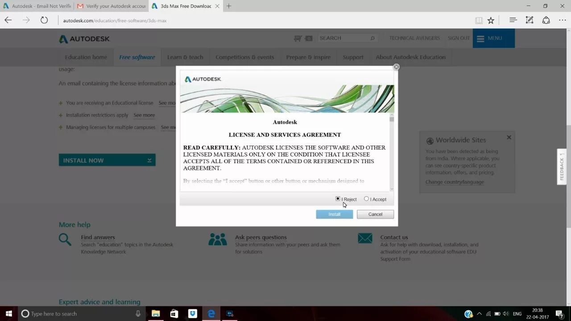Close the Worldwide Sites panel
Screen dimensions: 571x321
pos(509,137)
